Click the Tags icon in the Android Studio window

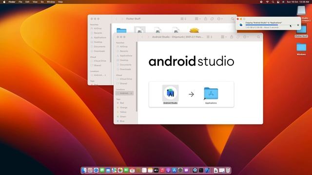pyautogui.click(x=238, y=37)
